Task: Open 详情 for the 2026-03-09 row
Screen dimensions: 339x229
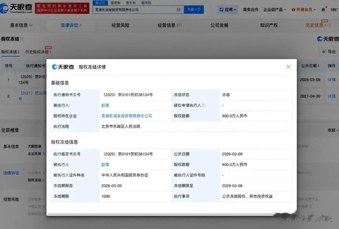Action: point(332,80)
